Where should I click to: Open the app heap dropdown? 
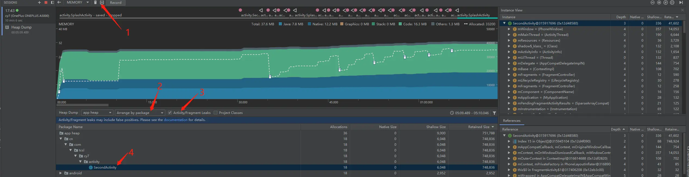tap(97, 113)
